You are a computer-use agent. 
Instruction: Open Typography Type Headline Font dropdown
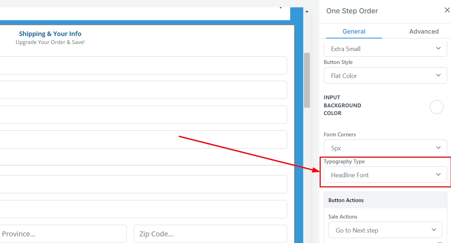click(385, 175)
